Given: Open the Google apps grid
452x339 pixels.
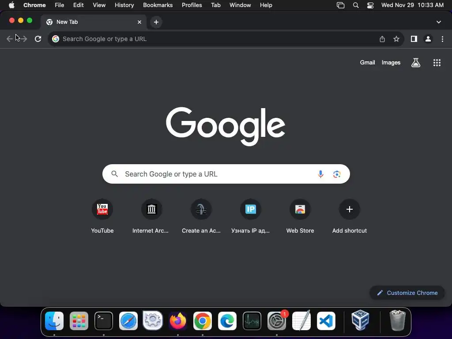Looking at the screenshot, I should pyautogui.click(x=437, y=63).
